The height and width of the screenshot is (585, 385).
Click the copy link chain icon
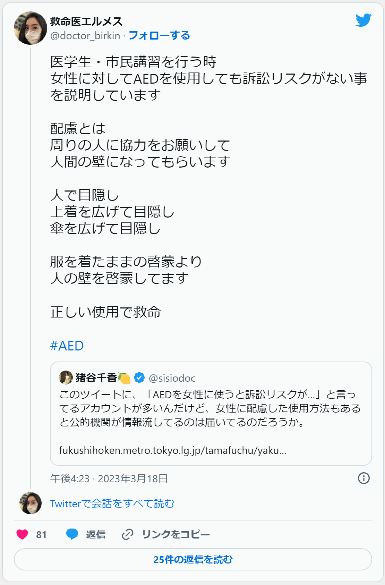click(127, 534)
